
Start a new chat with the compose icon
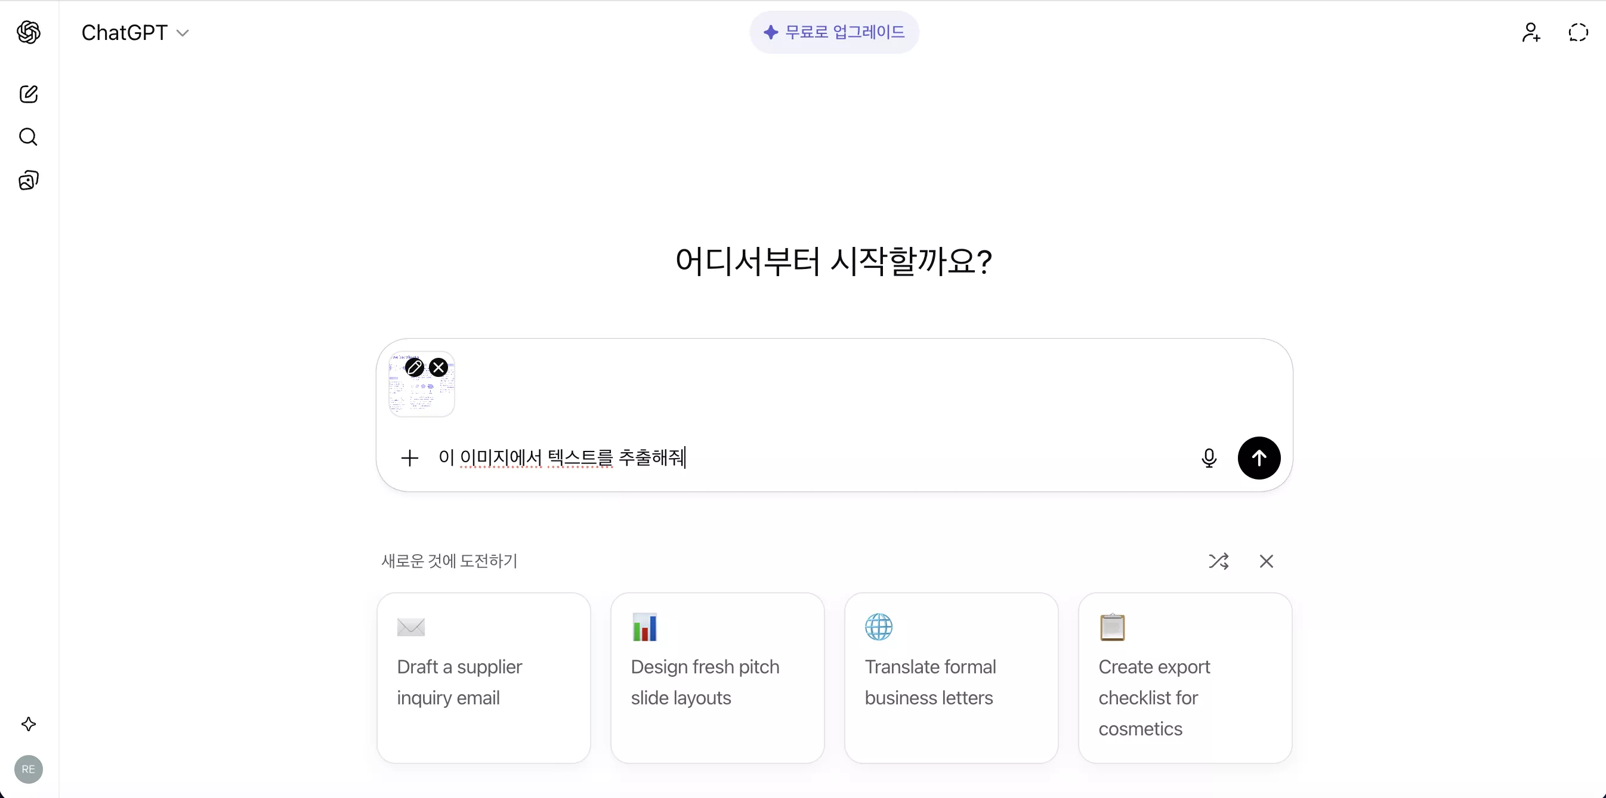coord(28,94)
